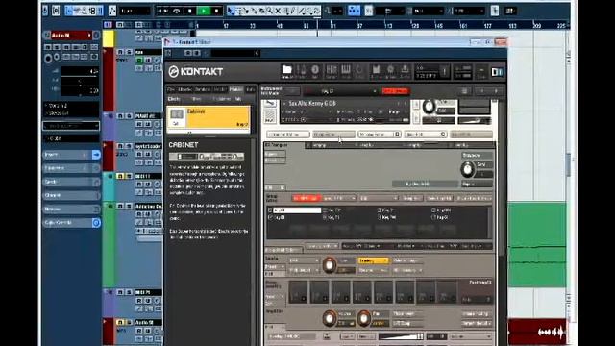
Task: Click Kontakt Info icon in header
Action: [315, 71]
